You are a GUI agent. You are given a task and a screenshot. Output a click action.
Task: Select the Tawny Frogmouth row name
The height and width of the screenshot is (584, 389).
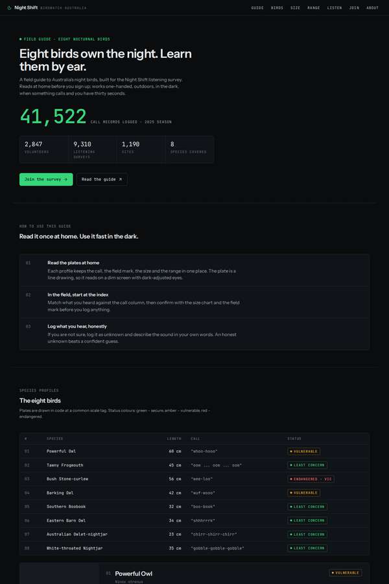point(65,465)
